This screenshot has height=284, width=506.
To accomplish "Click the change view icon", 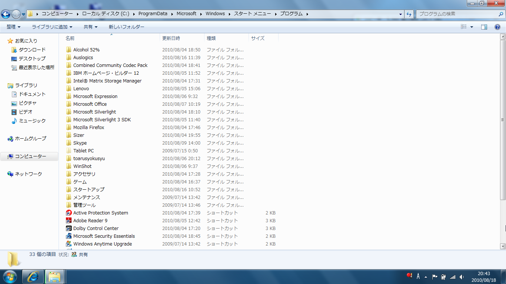I will [x=464, y=27].
